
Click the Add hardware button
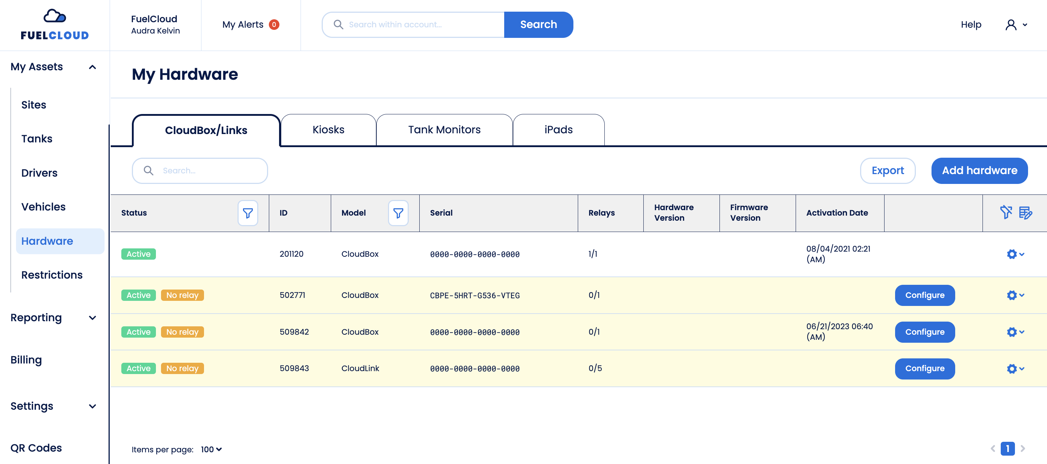(x=980, y=171)
